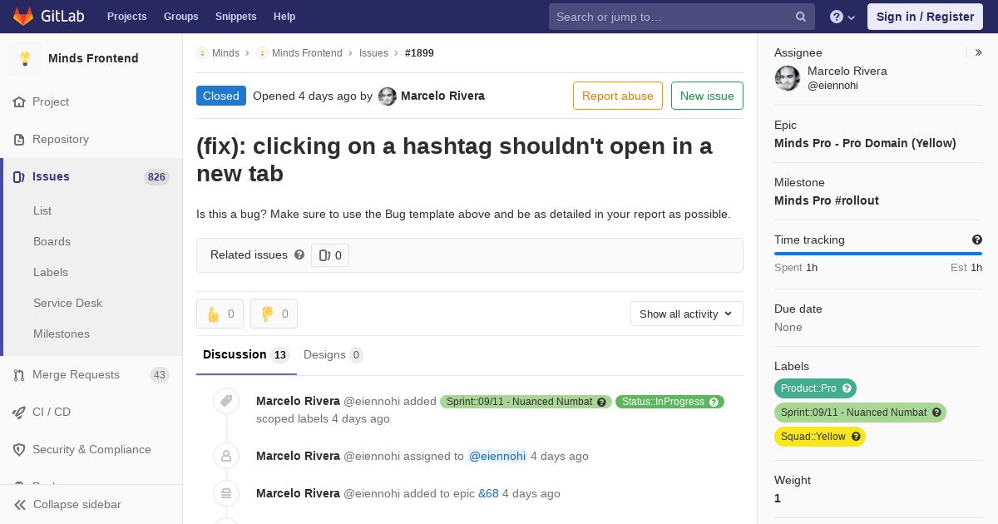Viewport: 998px width, 524px height.
Task: Click Merge Requests count badge 43
Action: [x=160, y=374]
